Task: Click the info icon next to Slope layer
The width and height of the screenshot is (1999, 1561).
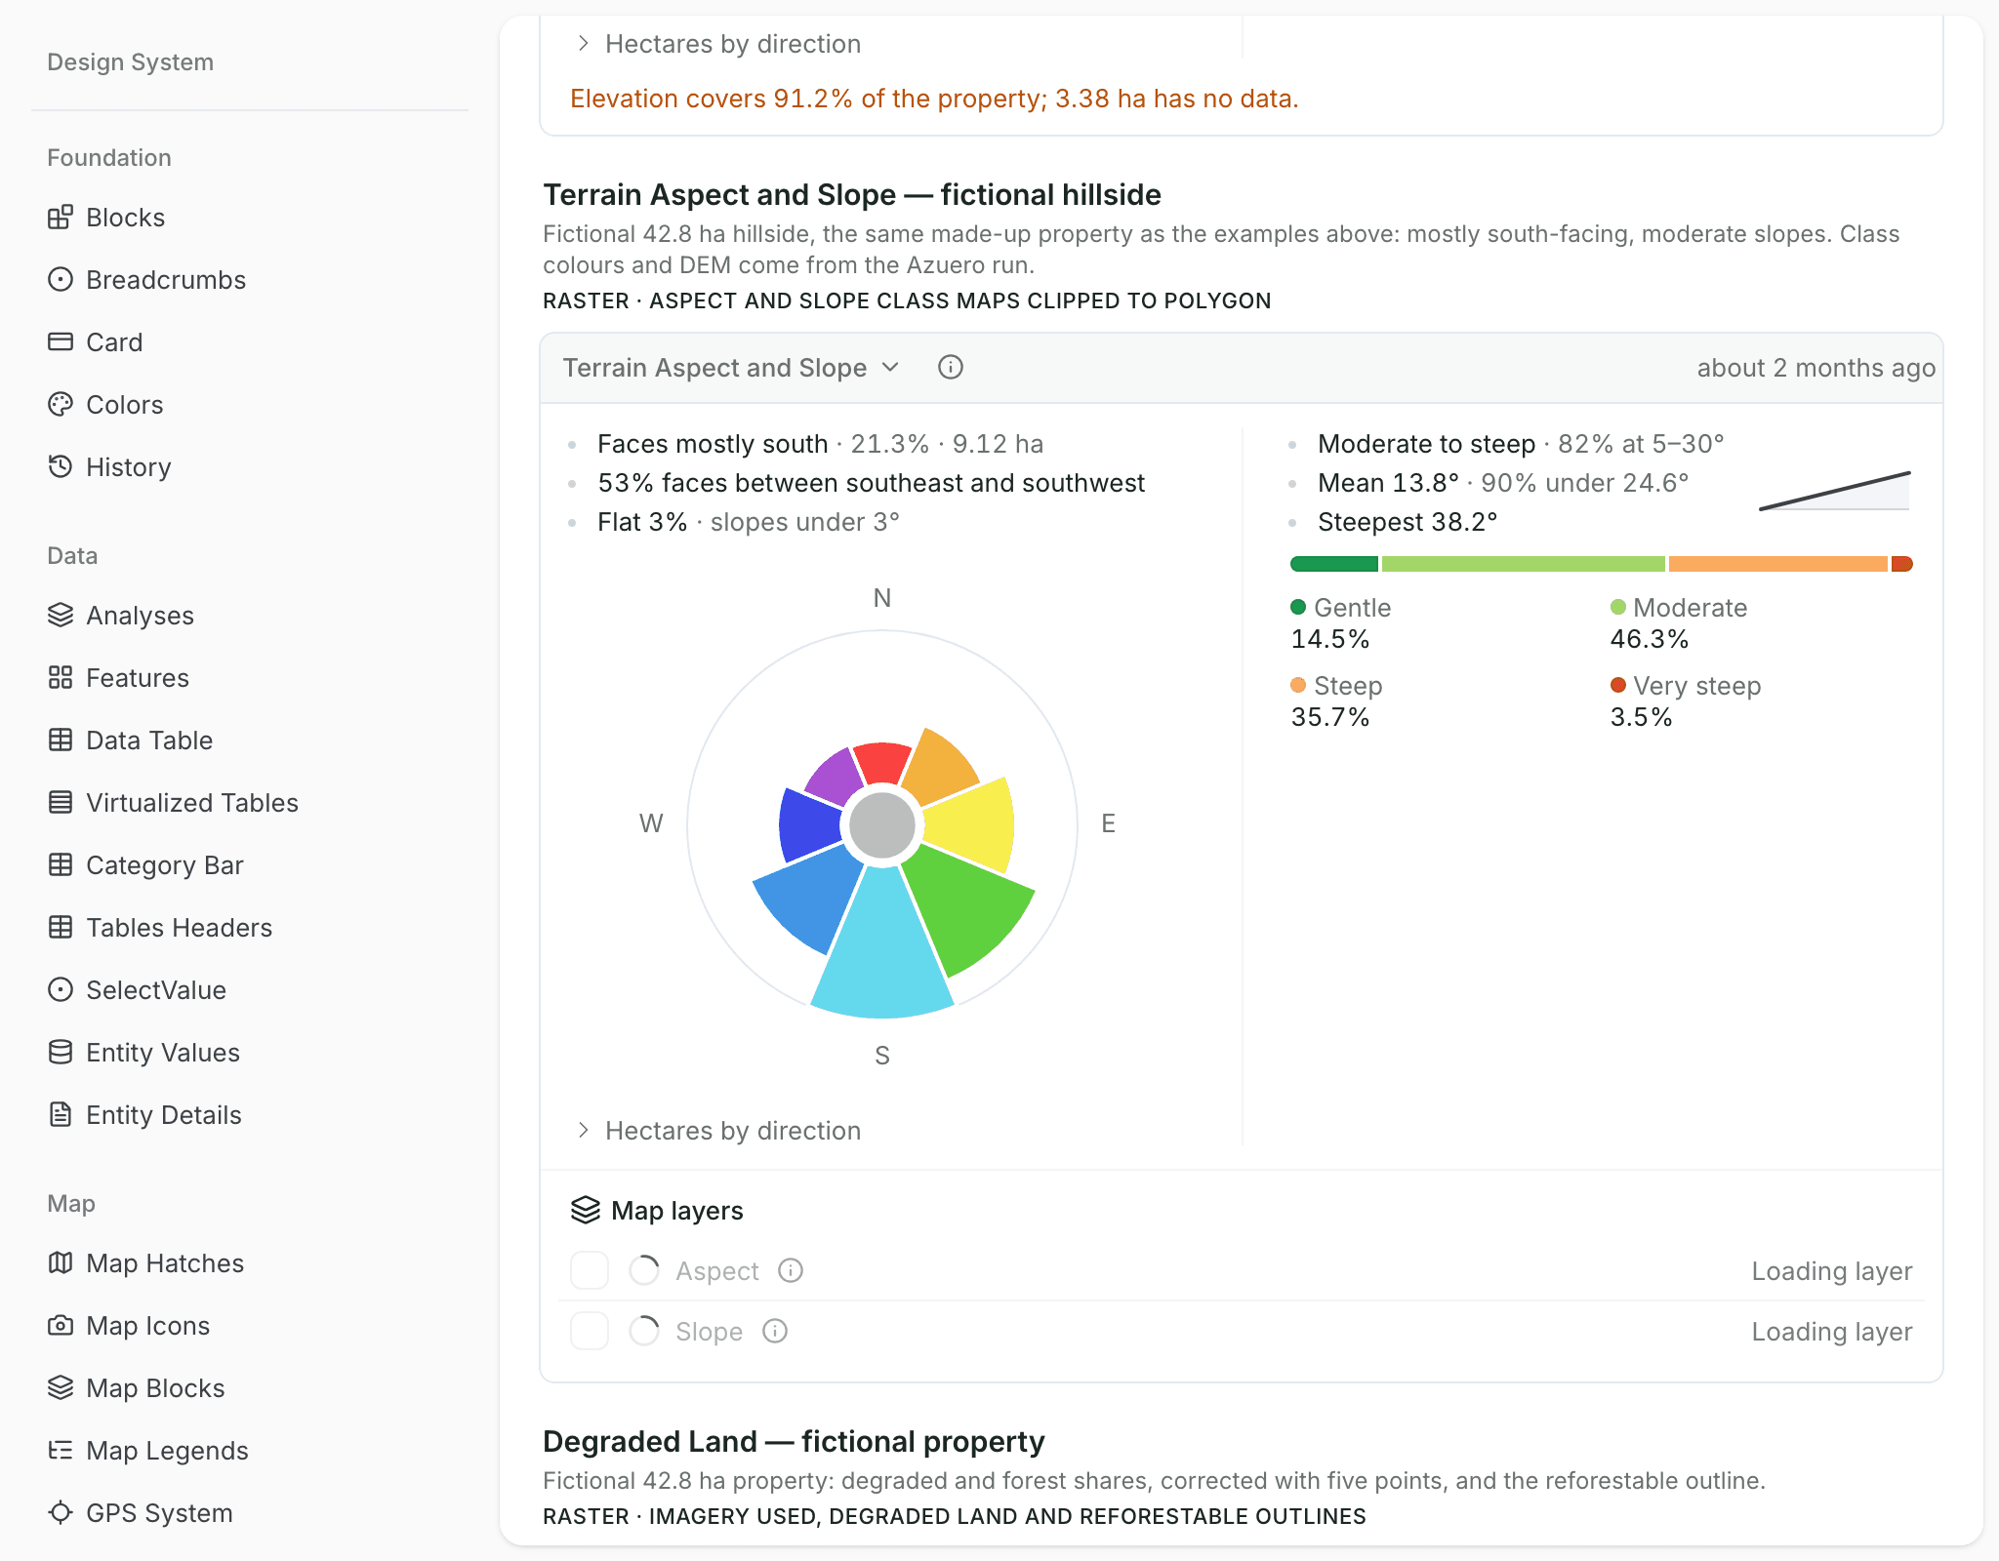Action: (775, 1331)
